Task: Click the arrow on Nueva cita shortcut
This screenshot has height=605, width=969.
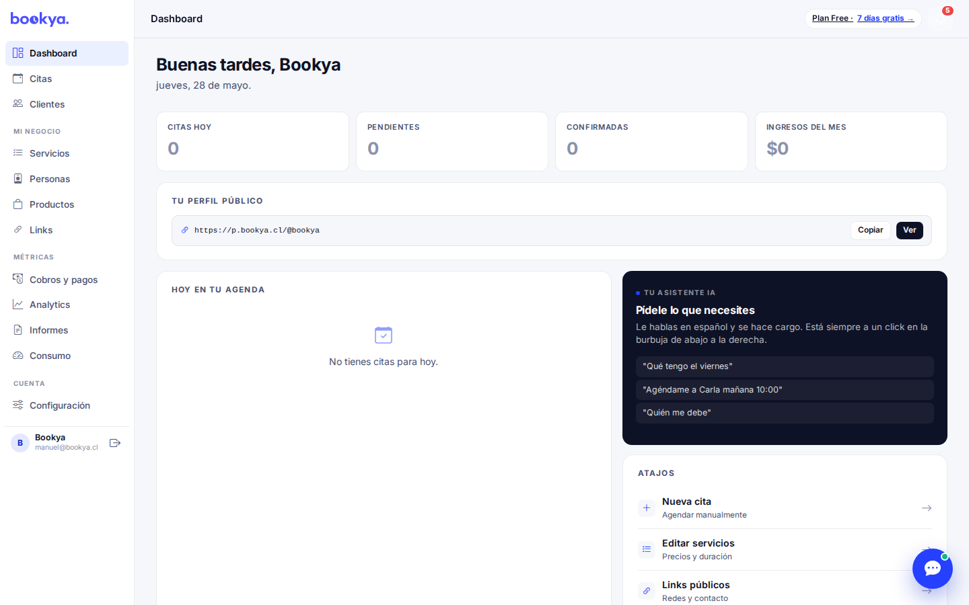Action: 927,508
